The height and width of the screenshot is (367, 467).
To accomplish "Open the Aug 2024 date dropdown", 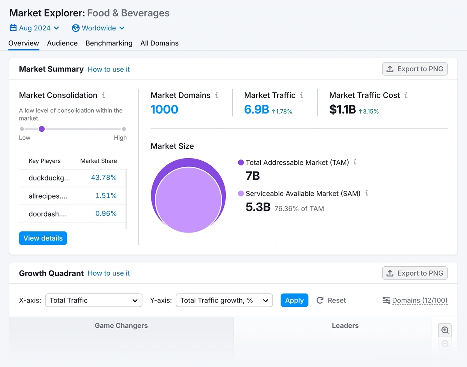I will click(35, 28).
